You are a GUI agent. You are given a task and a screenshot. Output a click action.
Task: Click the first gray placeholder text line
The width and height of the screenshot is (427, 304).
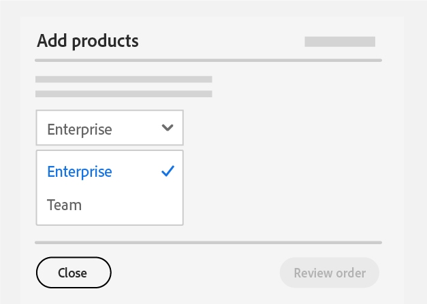click(x=123, y=80)
